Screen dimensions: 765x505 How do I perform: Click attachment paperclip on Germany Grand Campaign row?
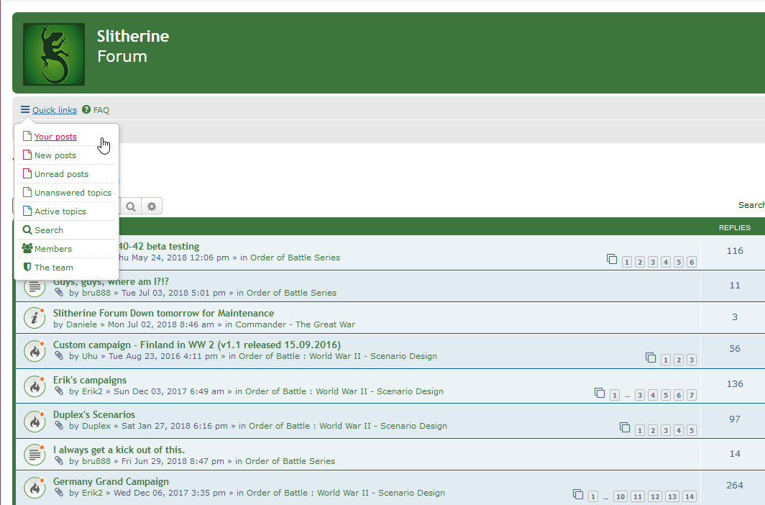click(59, 492)
